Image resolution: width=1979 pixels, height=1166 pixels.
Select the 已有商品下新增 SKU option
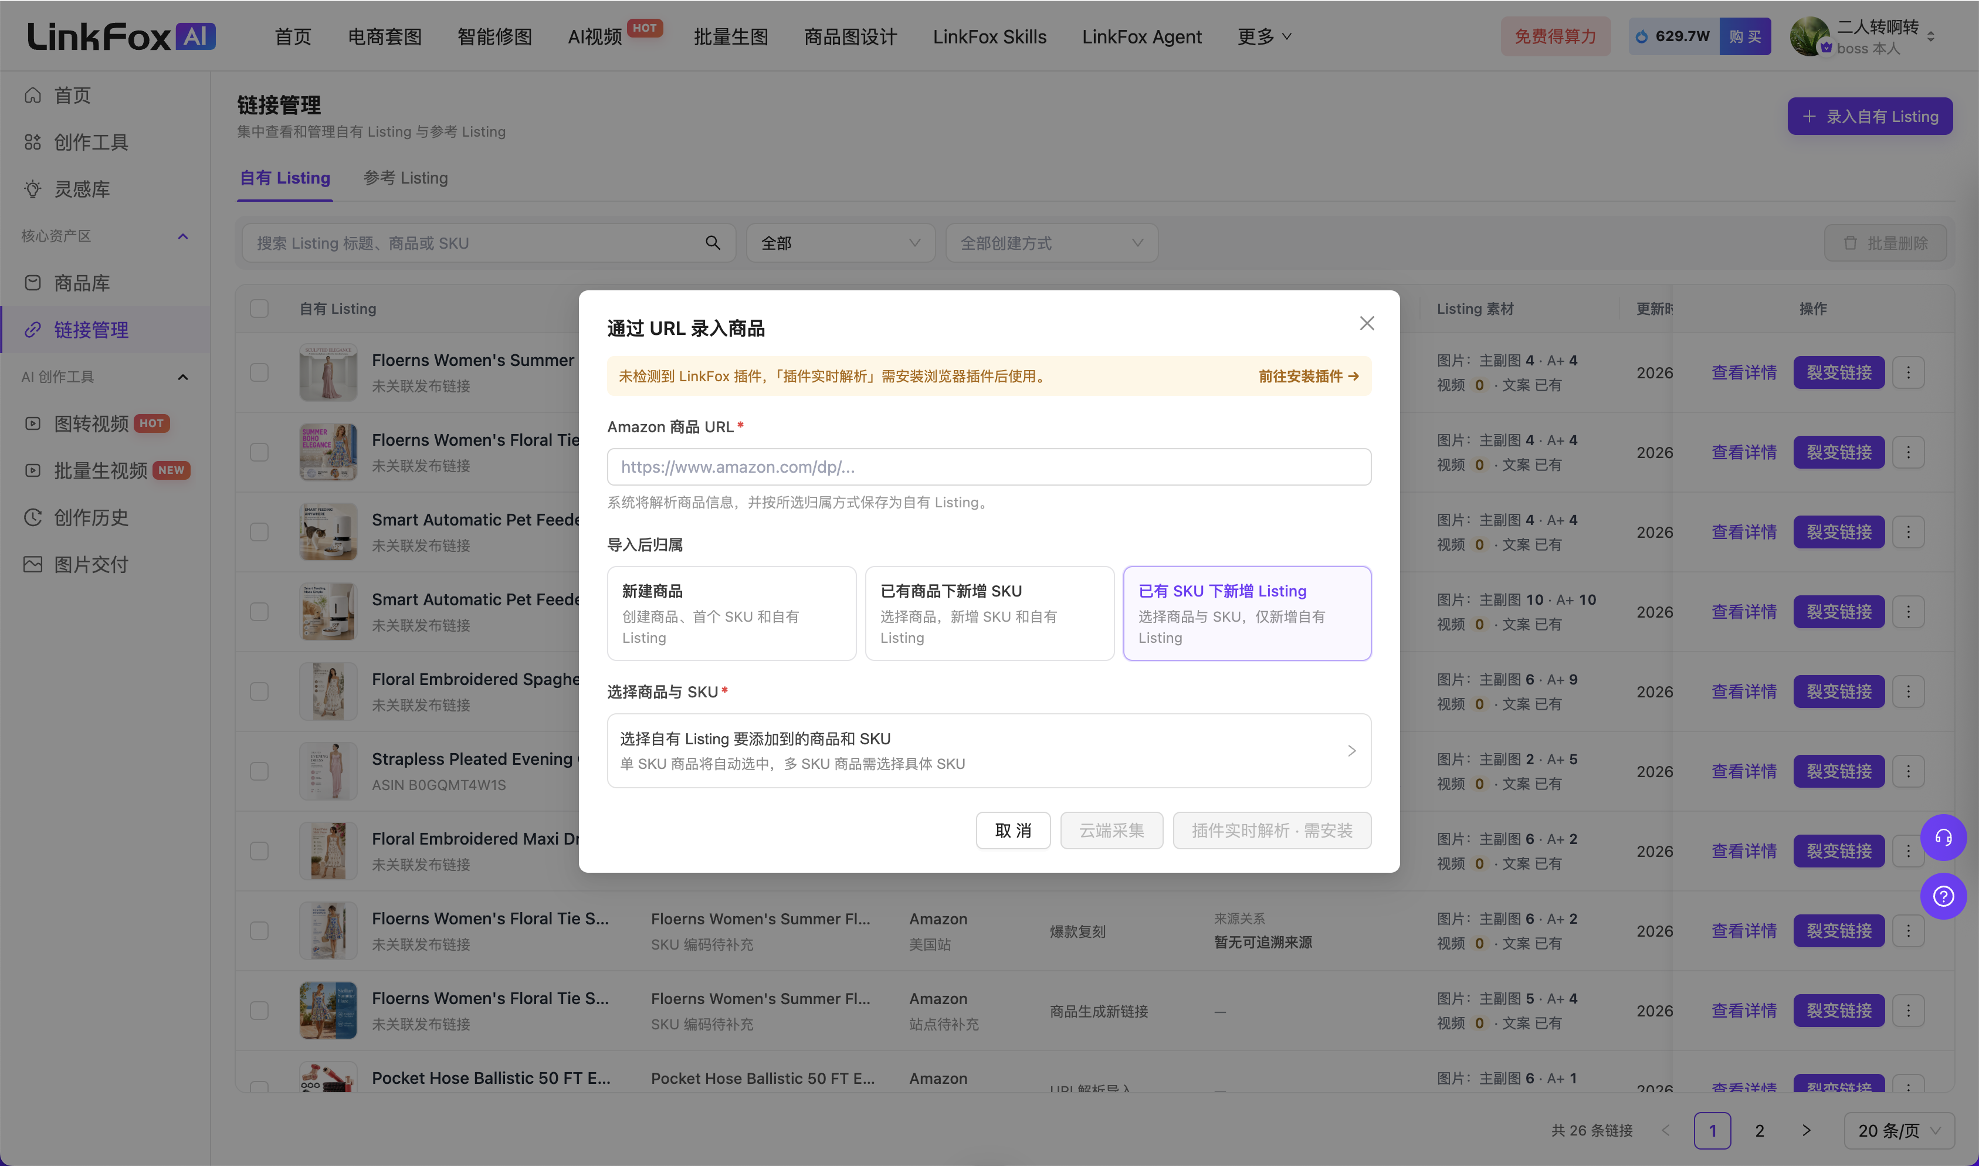989,613
